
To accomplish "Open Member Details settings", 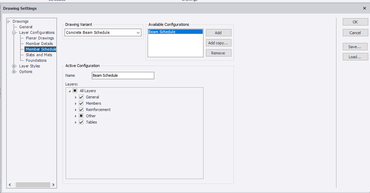I will [39, 44].
